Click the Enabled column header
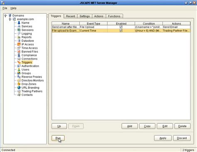This screenshot has width=197, height=152. (121, 24)
